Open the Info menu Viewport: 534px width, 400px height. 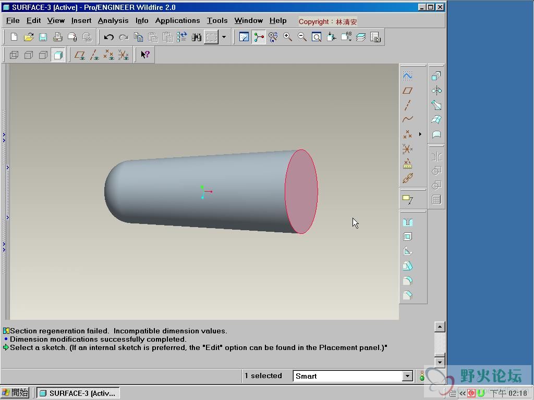[142, 21]
